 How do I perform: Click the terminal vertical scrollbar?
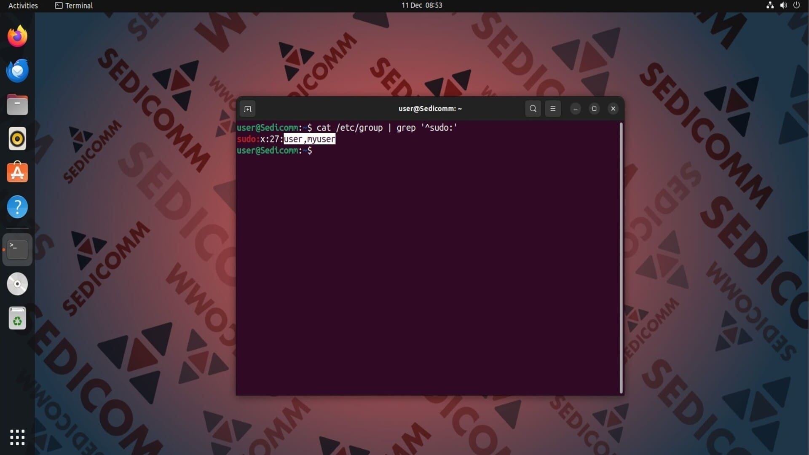pyautogui.click(x=621, y=258)
